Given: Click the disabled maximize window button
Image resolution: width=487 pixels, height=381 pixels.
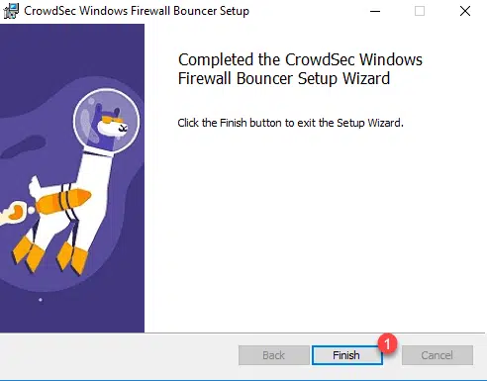Looking at the screenshot, I should tap(420, 11).
